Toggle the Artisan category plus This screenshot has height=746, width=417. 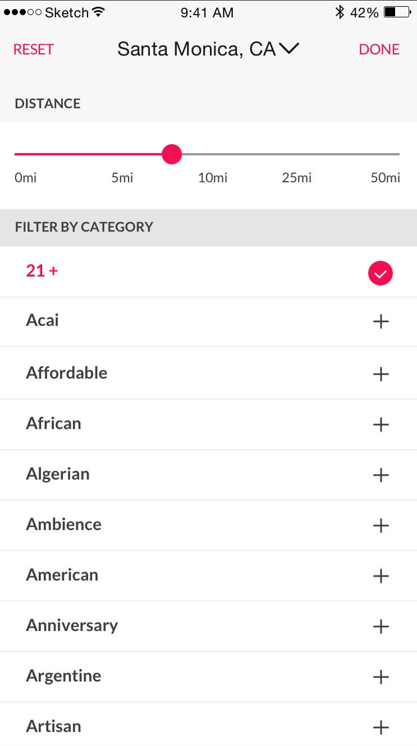pyautogui.click(x=381, y=727)
